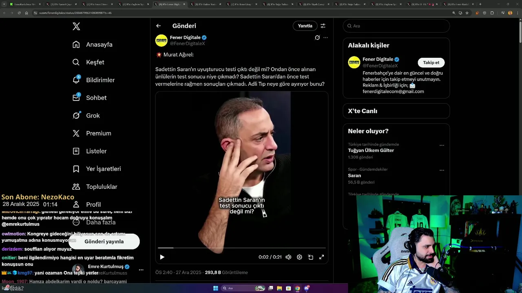522x293 pixels.
Task: Click the 293,8 B Görüntüleme count
Action: [226, 272]
